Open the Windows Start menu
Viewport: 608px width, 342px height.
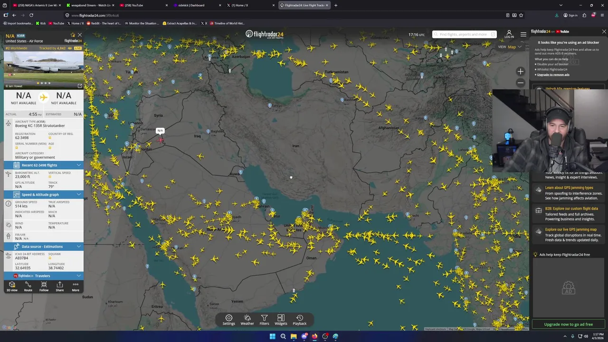pyautogui.click(x=272, y=336)
